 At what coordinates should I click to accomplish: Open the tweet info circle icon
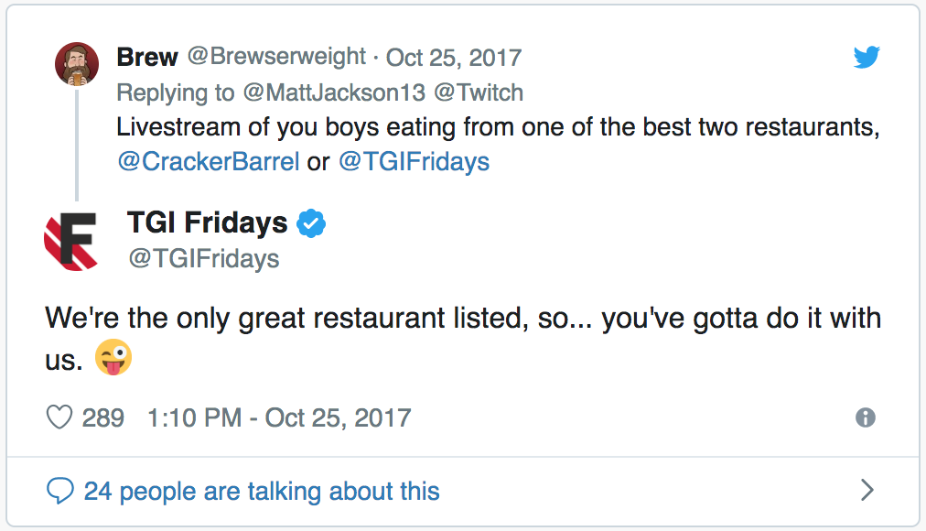coord(866,417)
